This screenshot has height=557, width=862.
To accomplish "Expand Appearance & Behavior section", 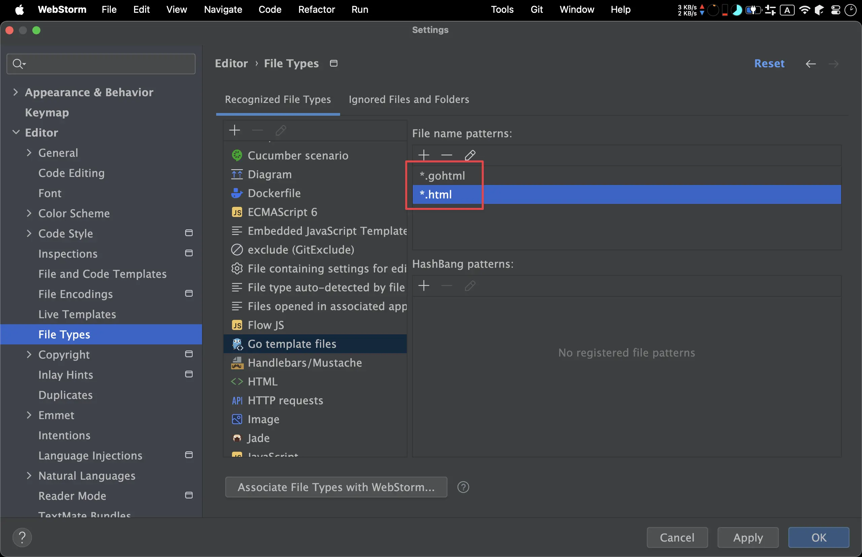I will 15,92.
